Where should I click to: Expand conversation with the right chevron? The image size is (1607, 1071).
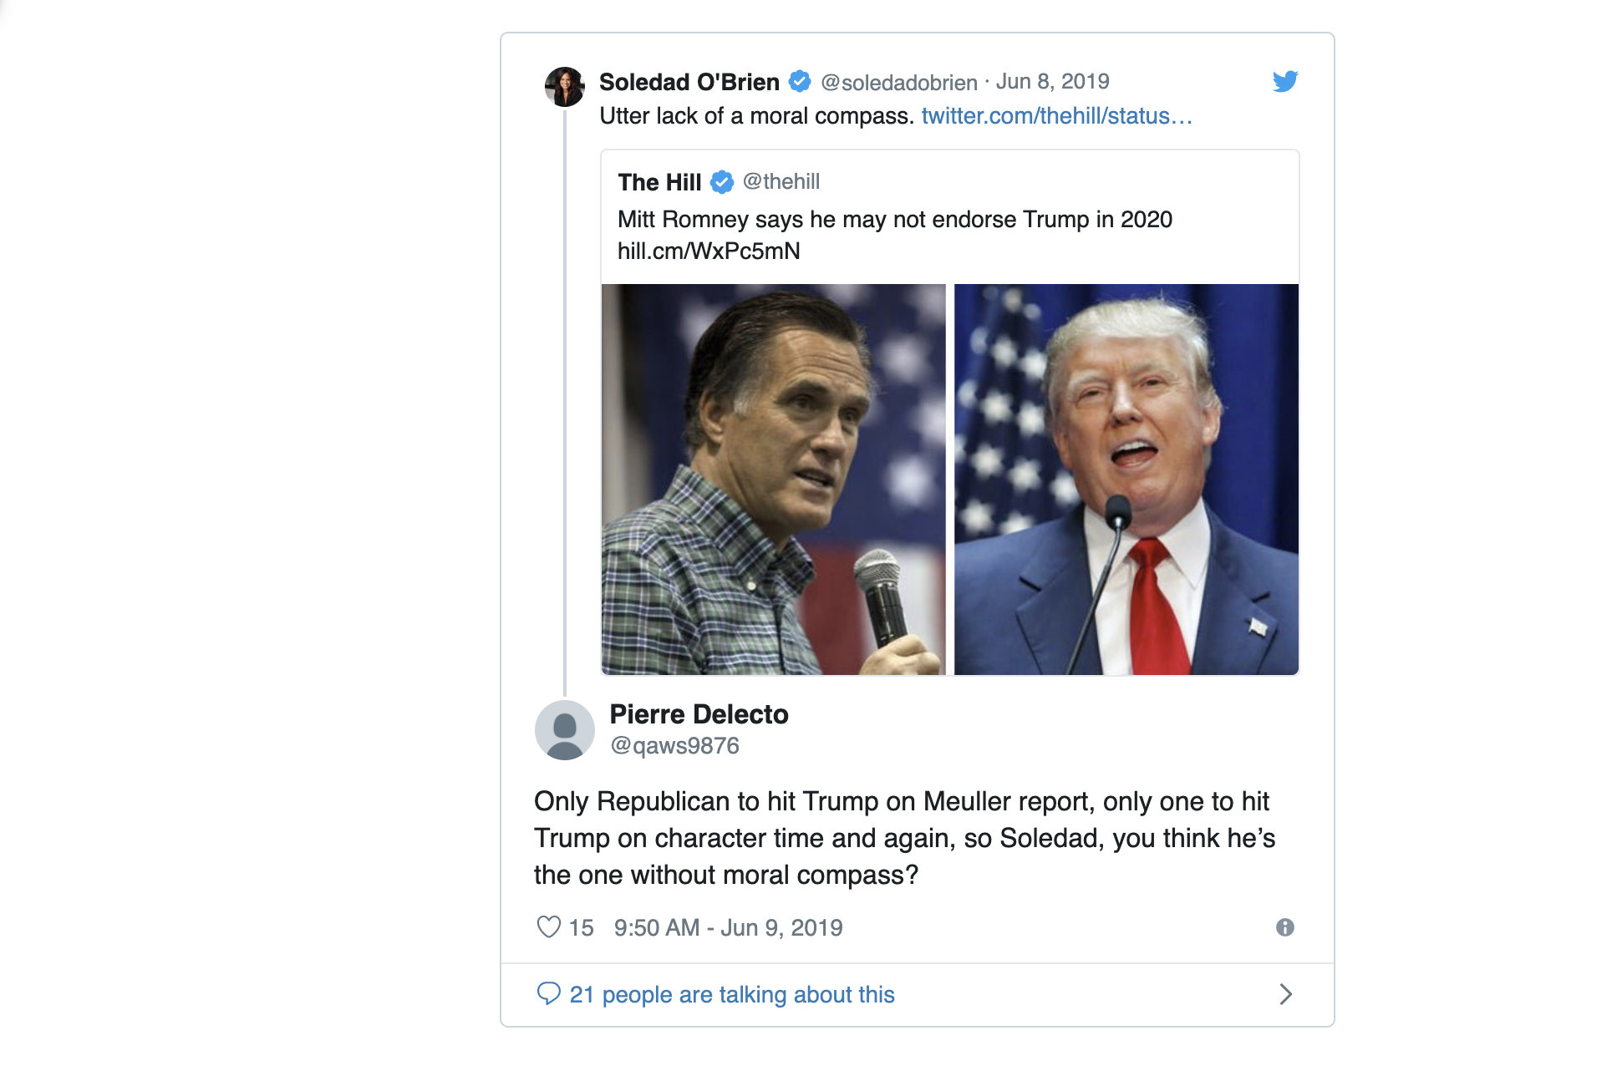(1285, 994)
